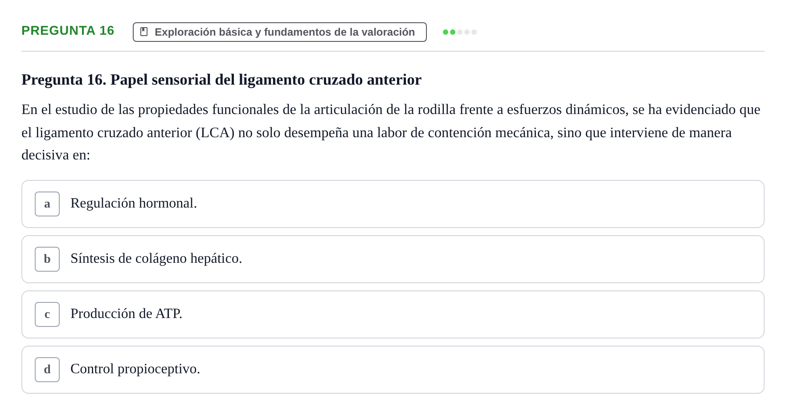Image resolution: width=786 pixels, height=416 pixels.
Task: Click the horizontal divider under the header
Action: [393, 51]
